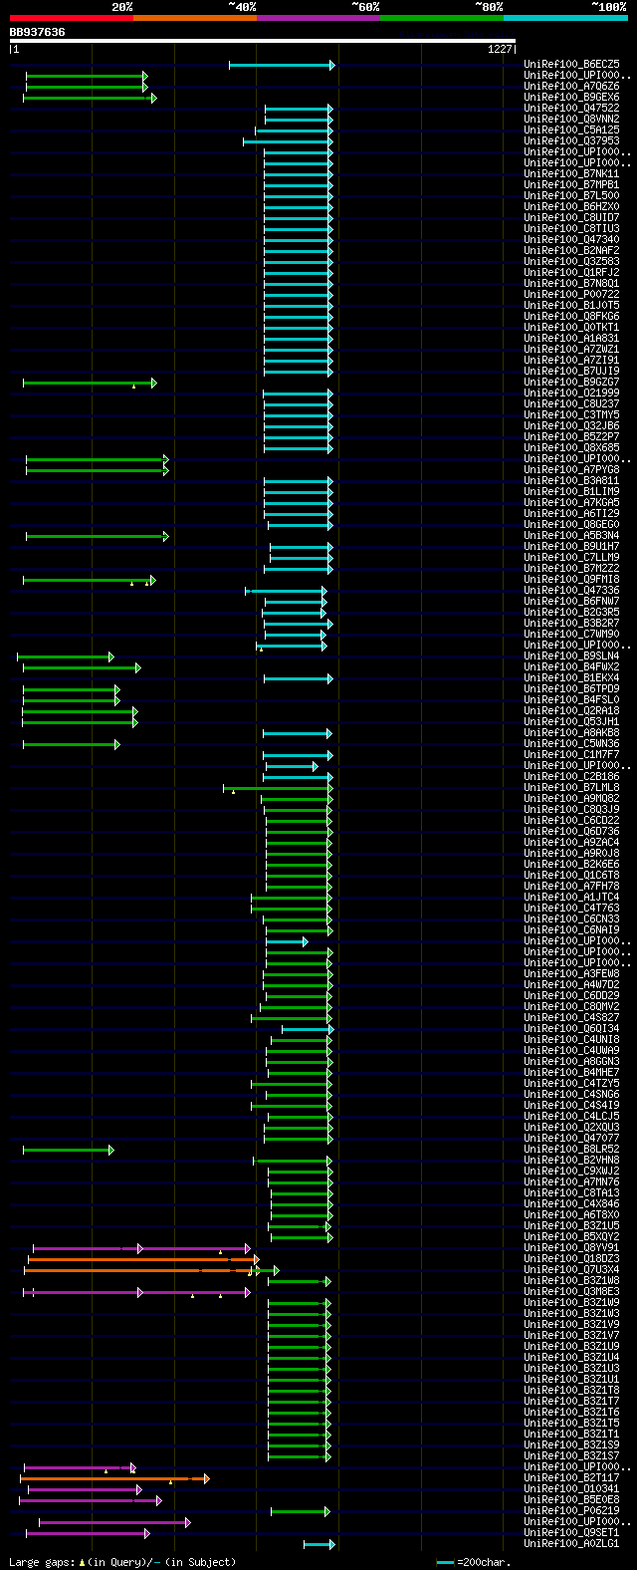Select label UniRef100_B7L500
637x1570 pixels.
571,196
